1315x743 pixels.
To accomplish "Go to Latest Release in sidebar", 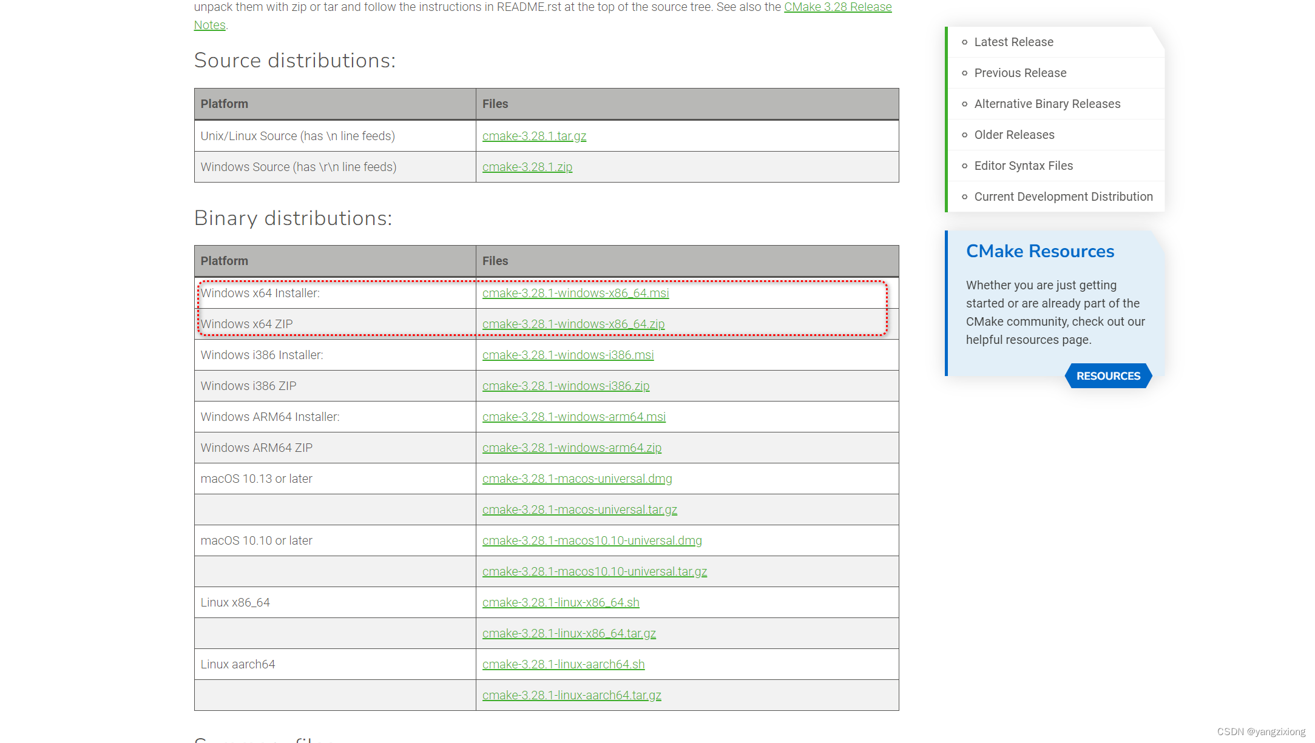I will pyautogui.click(x=1013, y=42).
